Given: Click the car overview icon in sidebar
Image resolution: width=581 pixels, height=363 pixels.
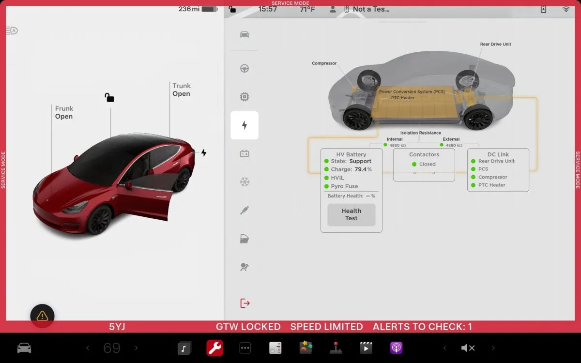Looking at the screenshot, I should click(245, 34).
